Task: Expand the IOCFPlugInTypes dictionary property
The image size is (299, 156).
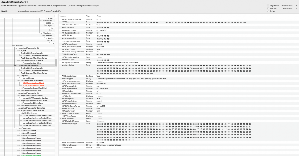Action: 60,116
